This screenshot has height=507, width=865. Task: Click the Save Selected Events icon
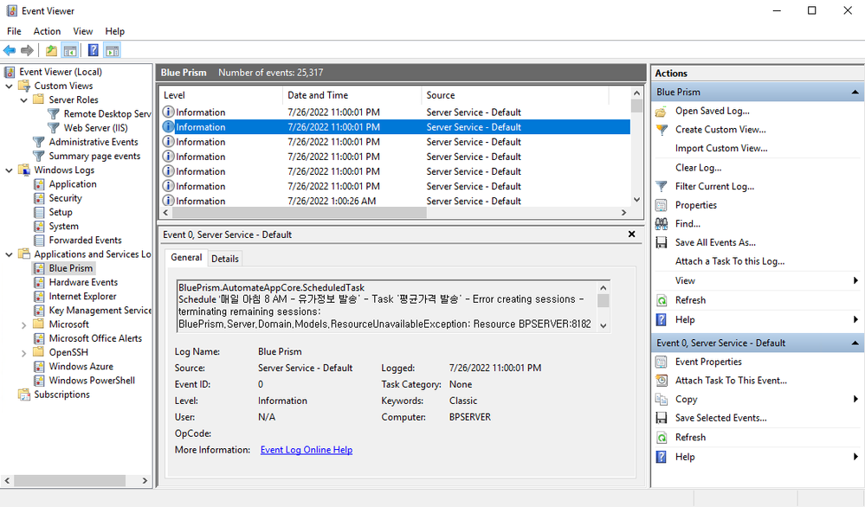[x=662, y=418]
